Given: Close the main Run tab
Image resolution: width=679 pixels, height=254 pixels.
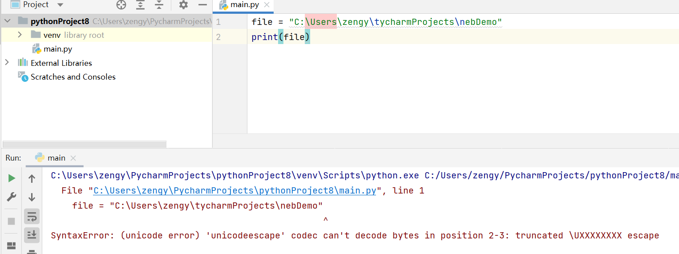Looking at the screenshot, I should (x=73, y=158).
